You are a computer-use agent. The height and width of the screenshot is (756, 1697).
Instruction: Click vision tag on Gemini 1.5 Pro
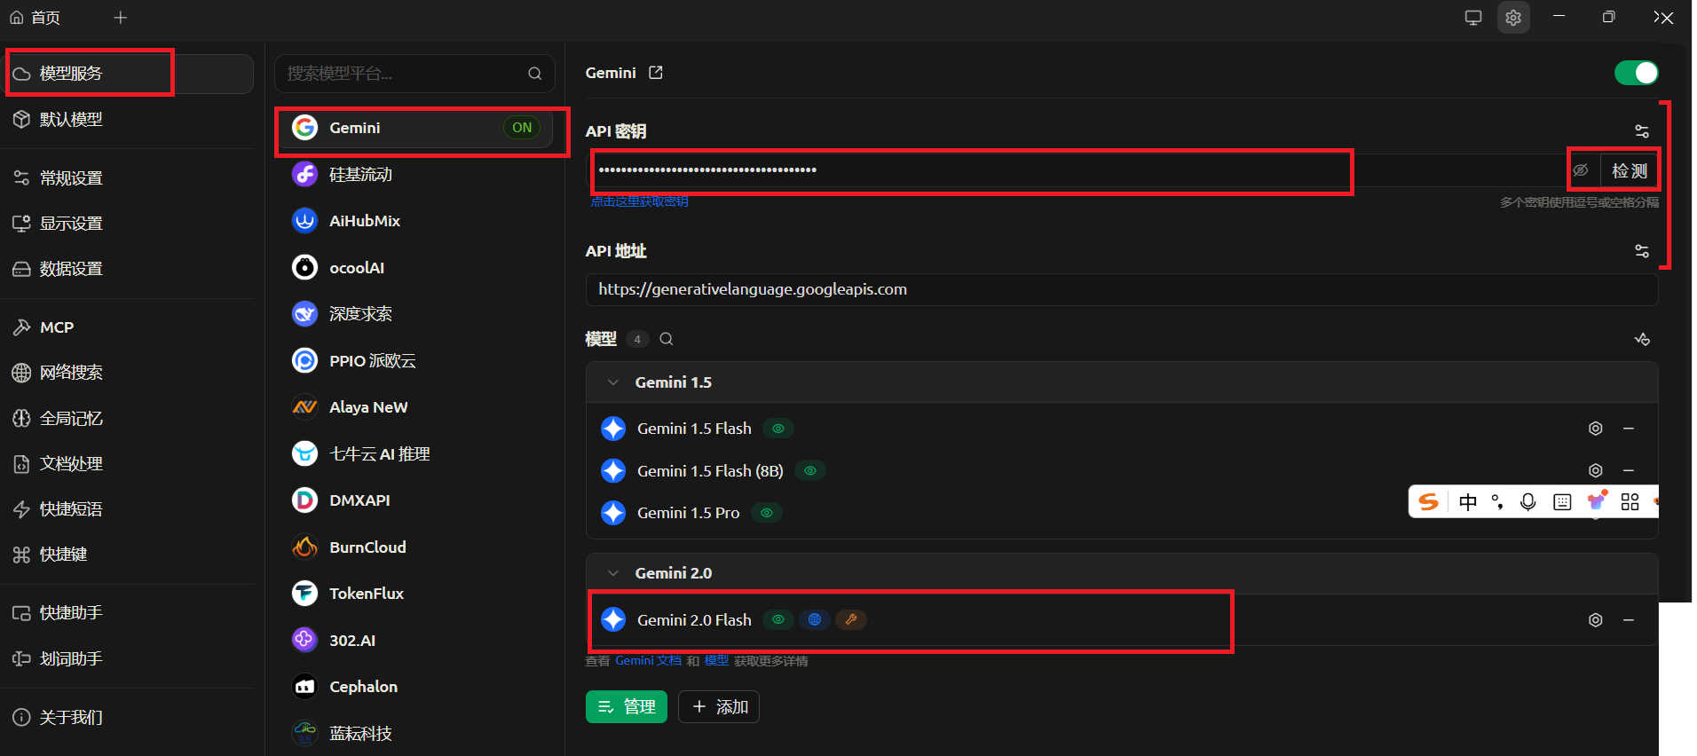[767, 513]
